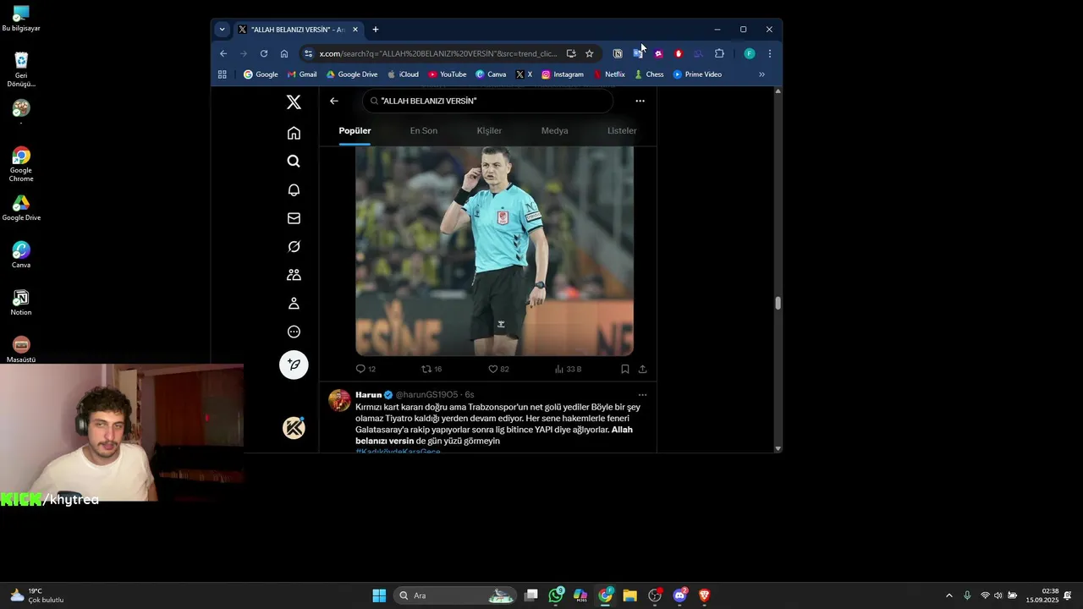View site information icon in address bar

[309, 53]
